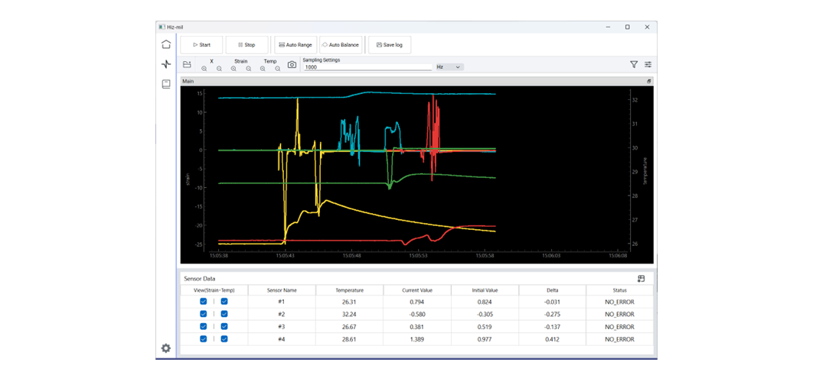813x375 pixels.
Task: Click the Auto Balance button
Action: (x=341, y=45)
